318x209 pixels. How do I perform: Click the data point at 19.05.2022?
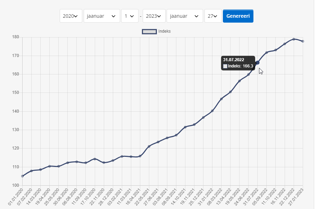click(x=240, y=81)
